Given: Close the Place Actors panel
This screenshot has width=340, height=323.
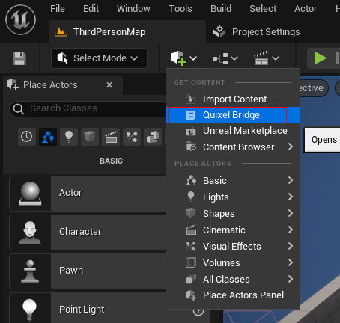Looking at the screenshot, I should 109,85.
